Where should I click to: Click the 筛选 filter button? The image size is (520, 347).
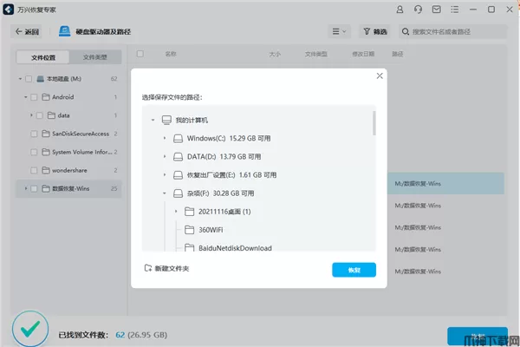[375, 31]
